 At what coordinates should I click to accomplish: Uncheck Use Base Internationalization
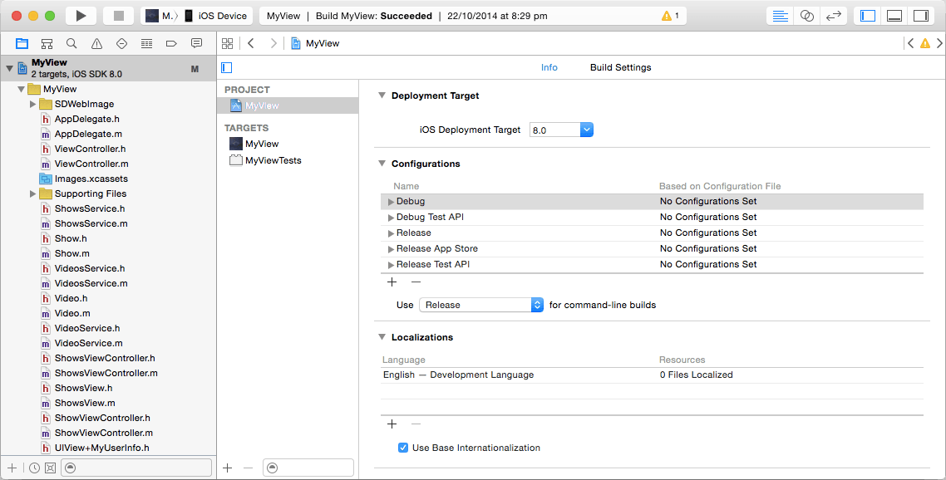pyautogui.click(x=403, y=448)
